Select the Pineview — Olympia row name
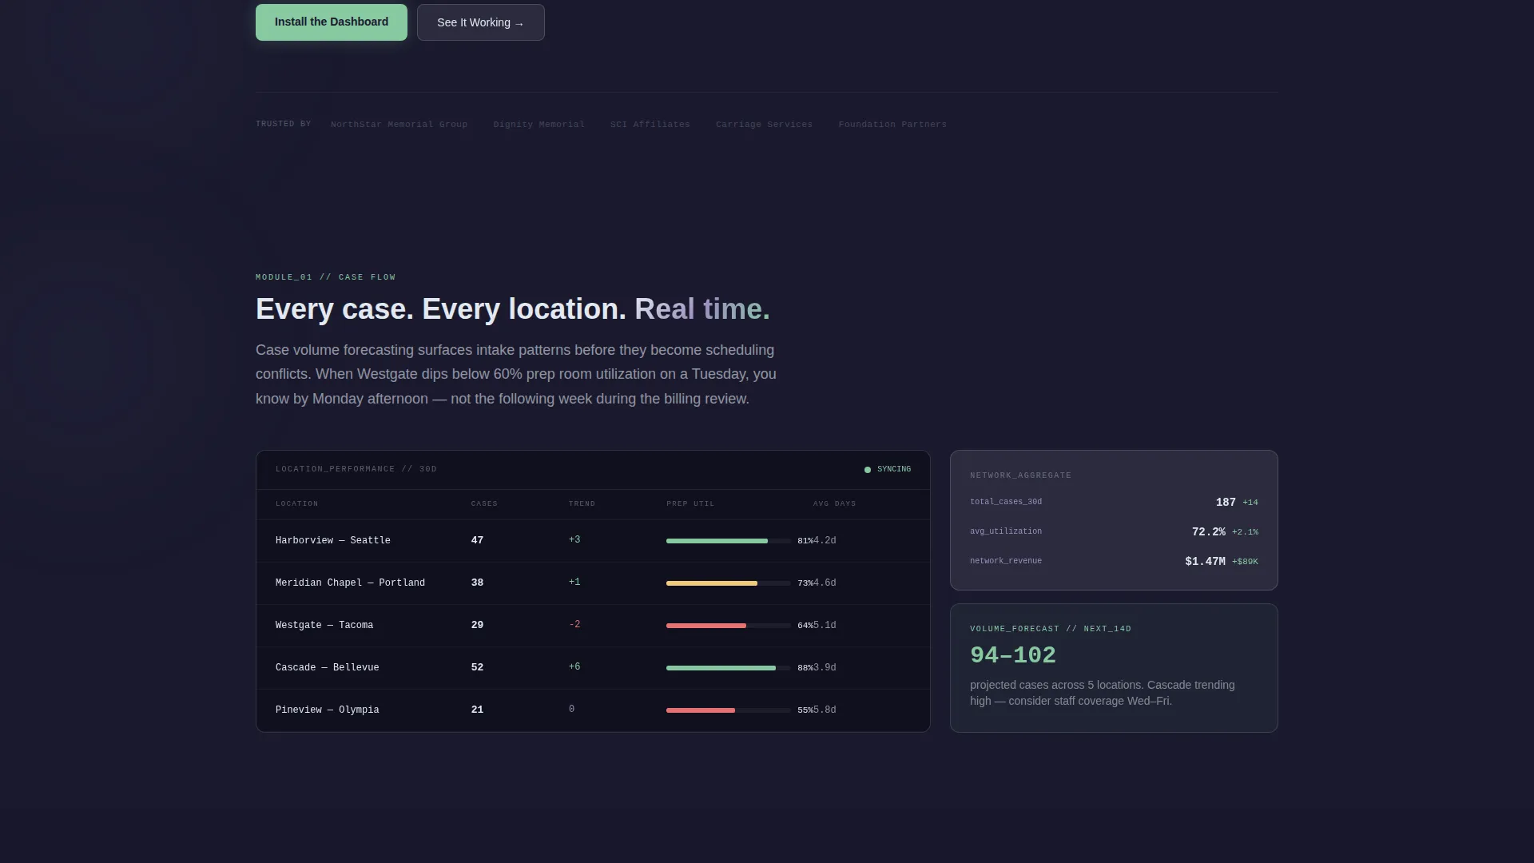 tap(328, 710)
